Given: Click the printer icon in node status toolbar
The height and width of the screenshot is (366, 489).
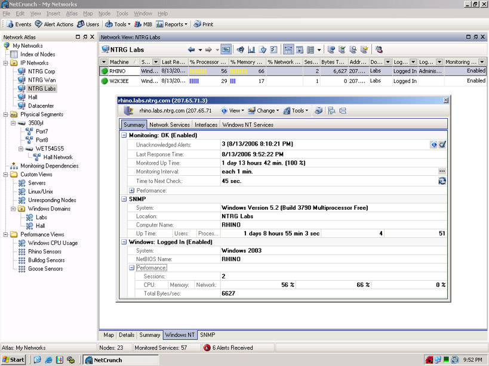Looking at the screenshot, I should [x=319, y=110].
